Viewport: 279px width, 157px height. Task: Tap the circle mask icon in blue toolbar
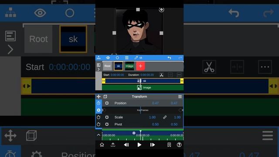tap(117, 58)
